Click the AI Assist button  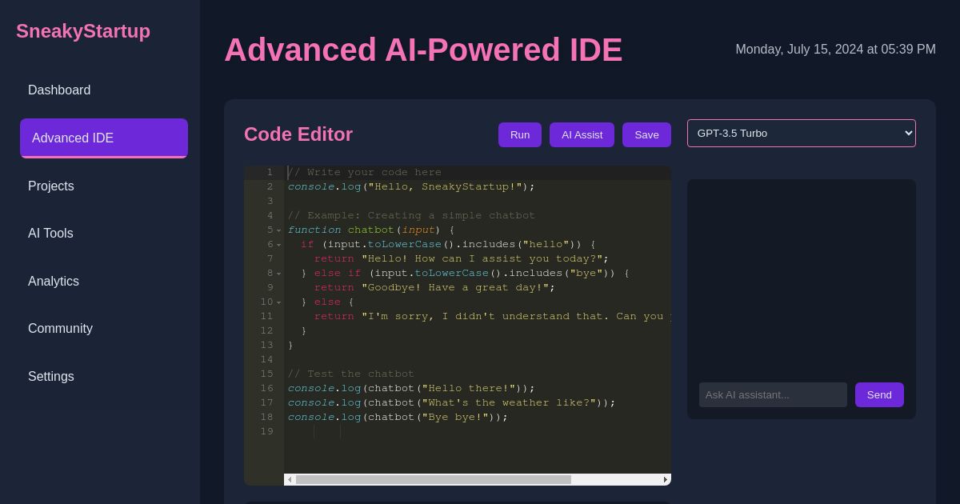pos(582,134)
